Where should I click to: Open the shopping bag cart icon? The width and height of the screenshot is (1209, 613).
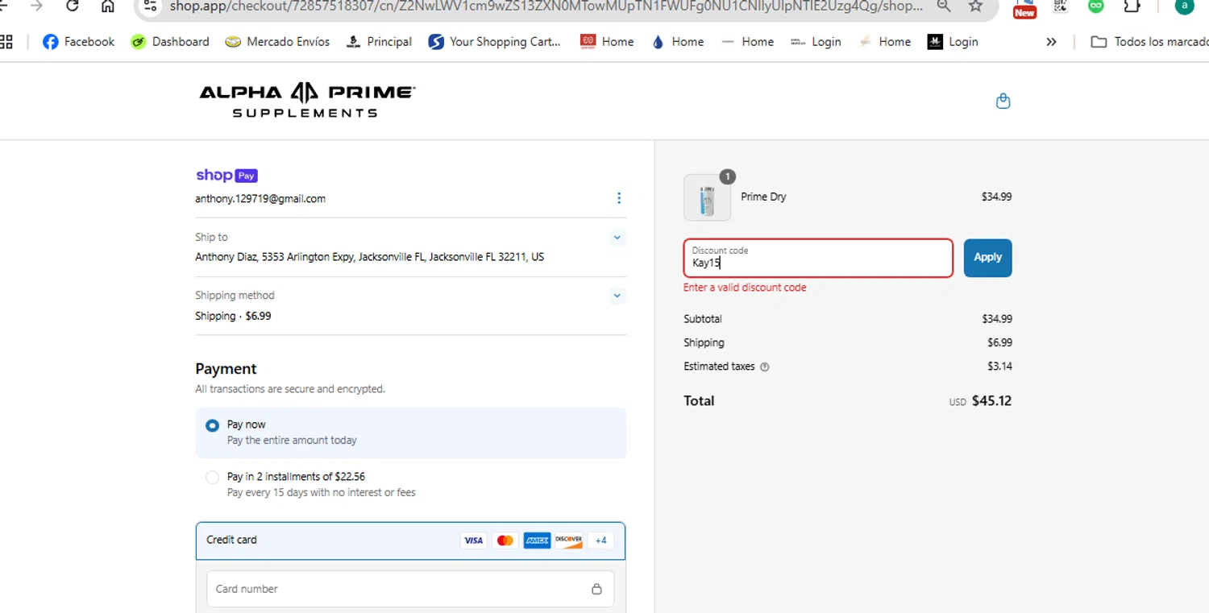pyautogui.click(x=1003, y=101)
